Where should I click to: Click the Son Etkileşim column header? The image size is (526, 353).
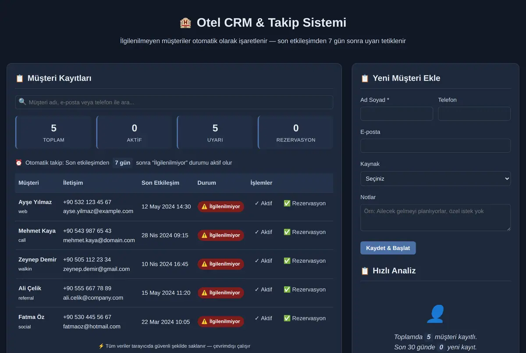click(160, 183)
